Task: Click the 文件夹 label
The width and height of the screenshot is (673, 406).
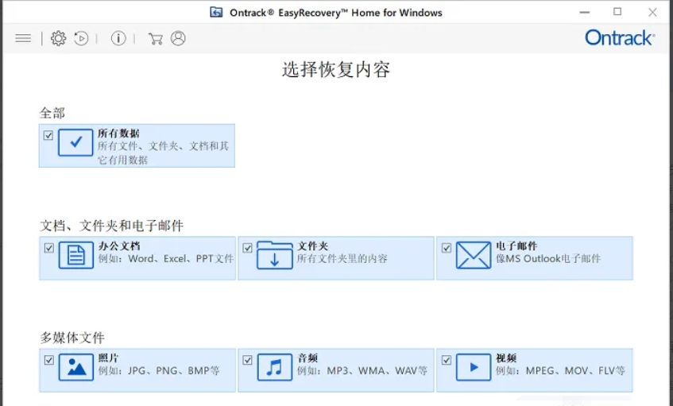Action: [313, 246]
